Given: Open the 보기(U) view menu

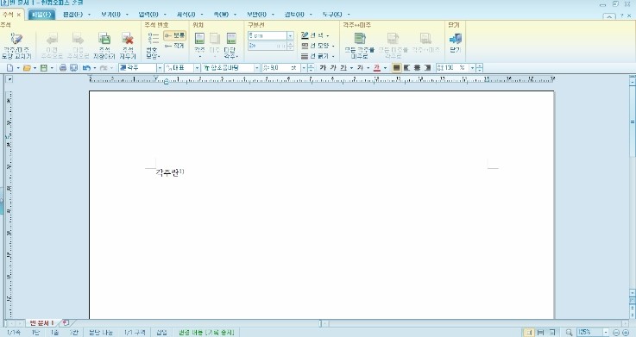Looking at the screenshot, I should point(110,15).
